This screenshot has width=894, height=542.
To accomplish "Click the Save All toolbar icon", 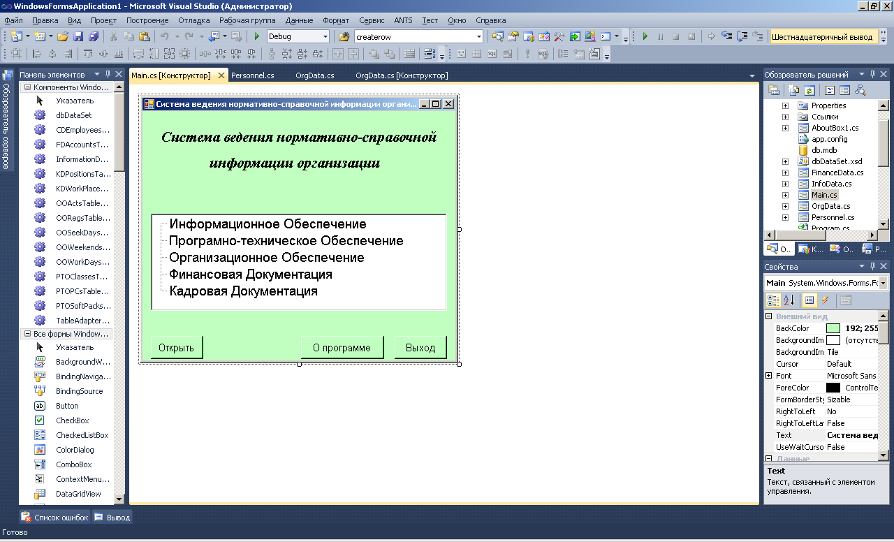I will coord(93,36).
